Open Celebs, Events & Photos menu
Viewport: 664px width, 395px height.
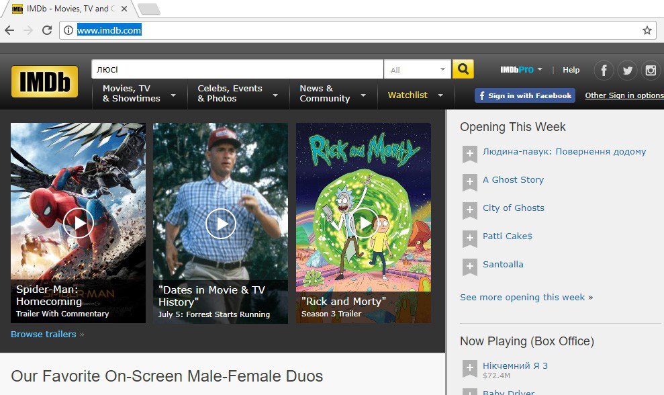(x=238, y=93)
